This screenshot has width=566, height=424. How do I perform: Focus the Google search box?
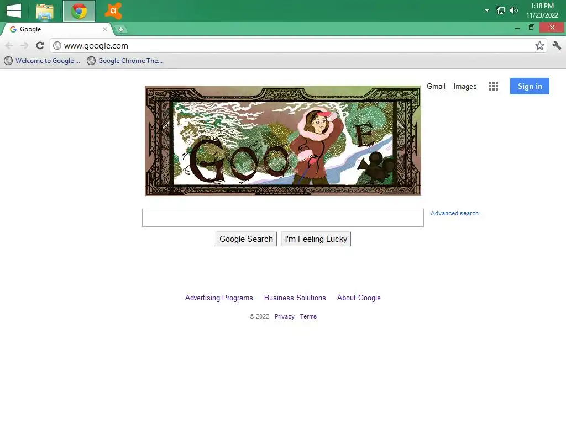282,218
